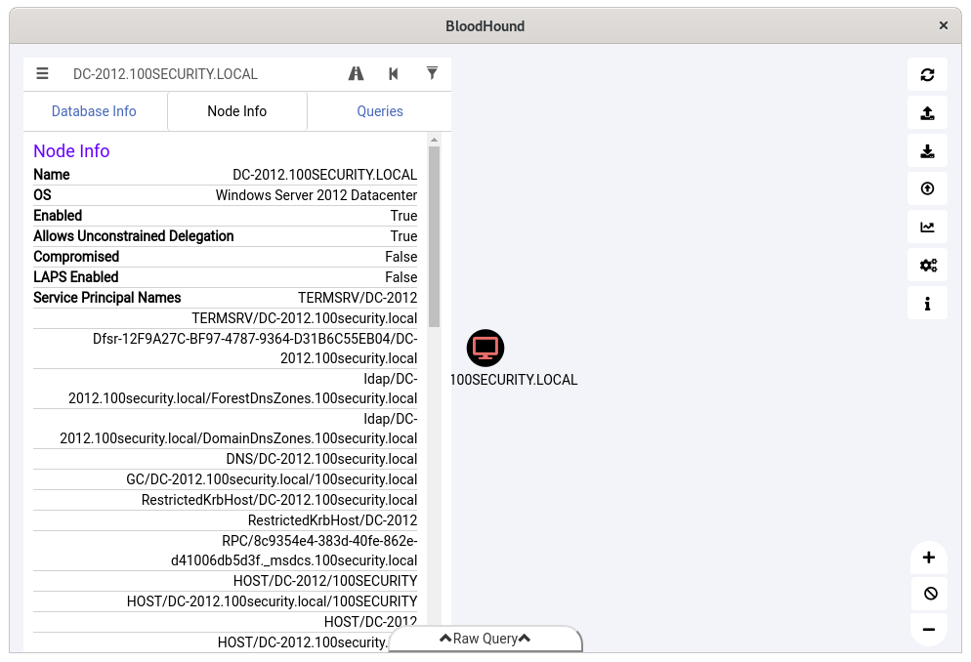Select the computer node in the graph
Viewport: 971px width, 662px height.
coord(485,348)
